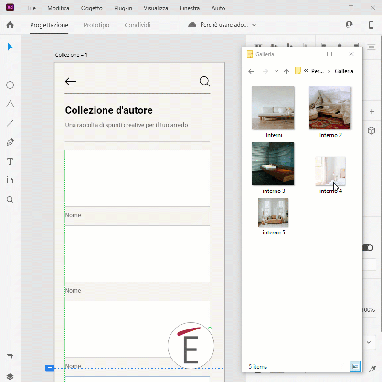
Task: Click the Galleria breadcrumb in address bar
Action: tap(344, 71)
